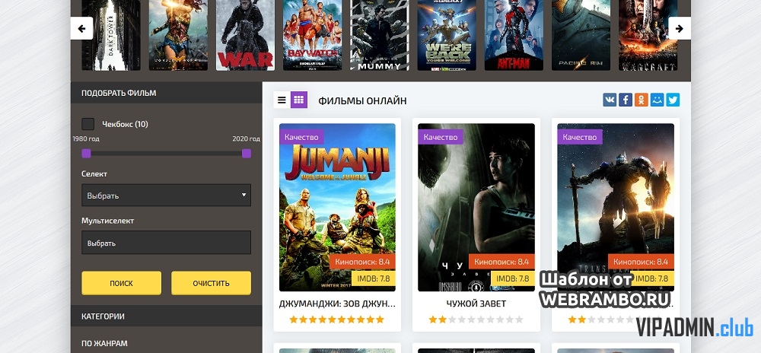The image size is (761, 353).
Task: Click IMDB: 7.8 on the Jumanji poster
Action: pyautogui.click(x=373, y=278)
